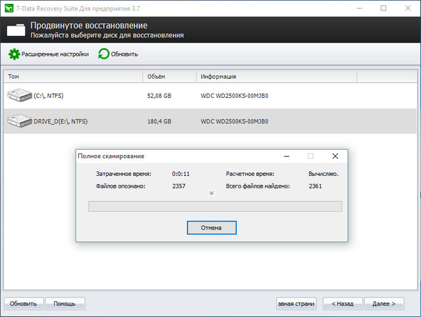The width and height of the screenshot is (421, 317).
Task: Return to the home page button
Action: click(297, 303)
